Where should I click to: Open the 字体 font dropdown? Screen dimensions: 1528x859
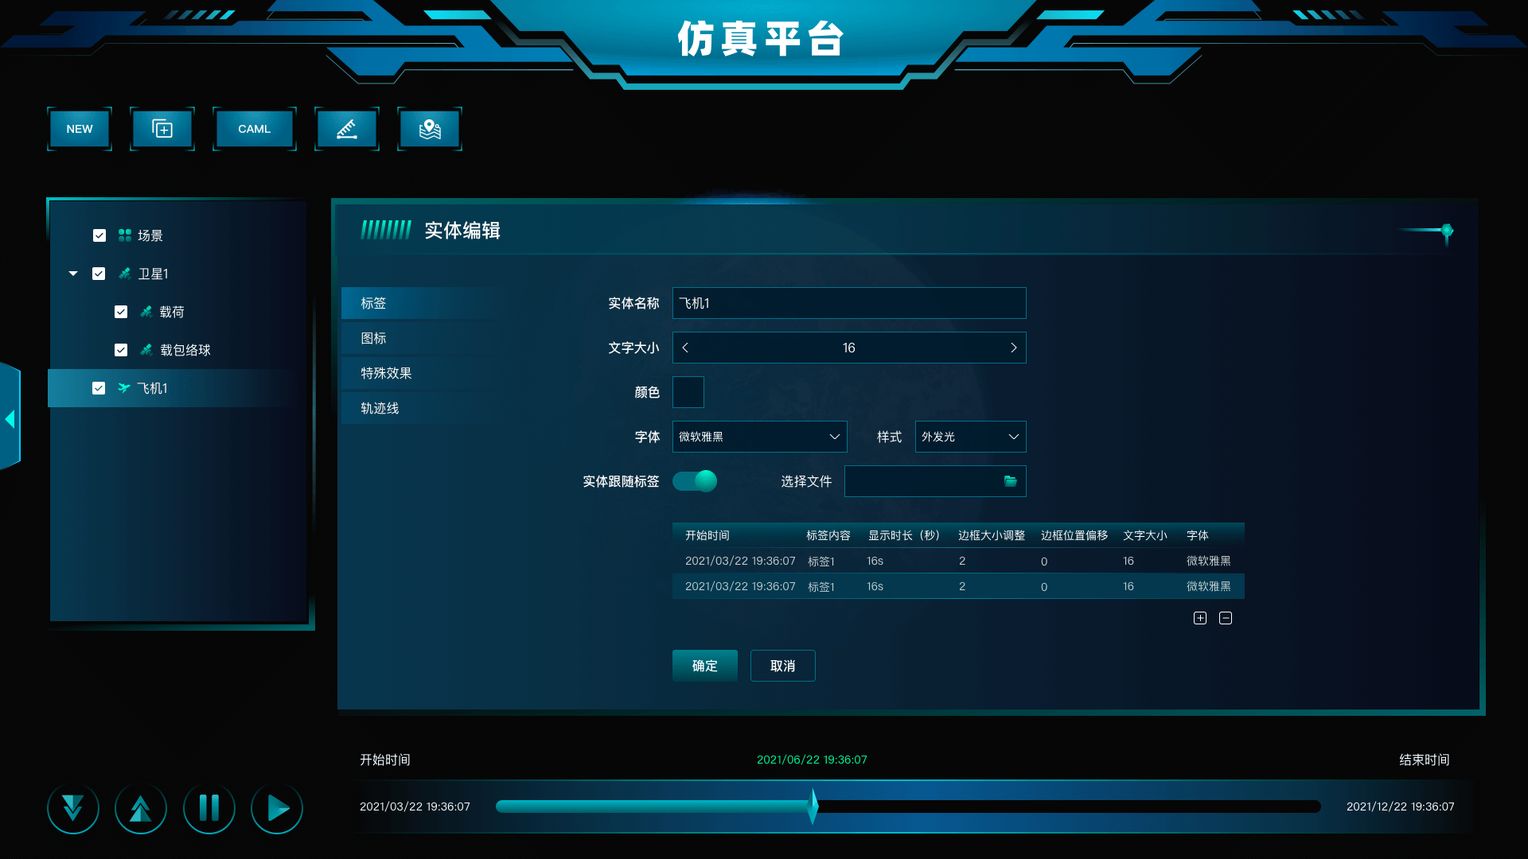tap(759, 437)
